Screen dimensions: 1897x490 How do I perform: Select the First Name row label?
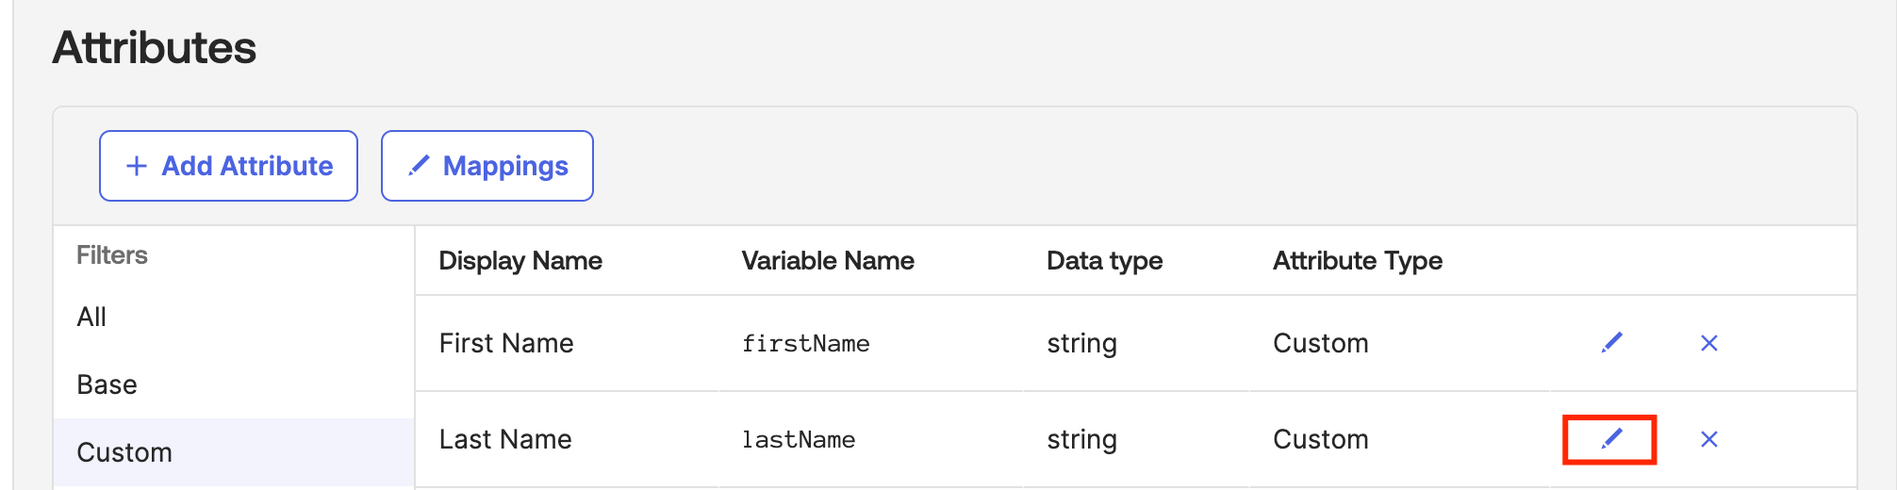click(506, 343)
